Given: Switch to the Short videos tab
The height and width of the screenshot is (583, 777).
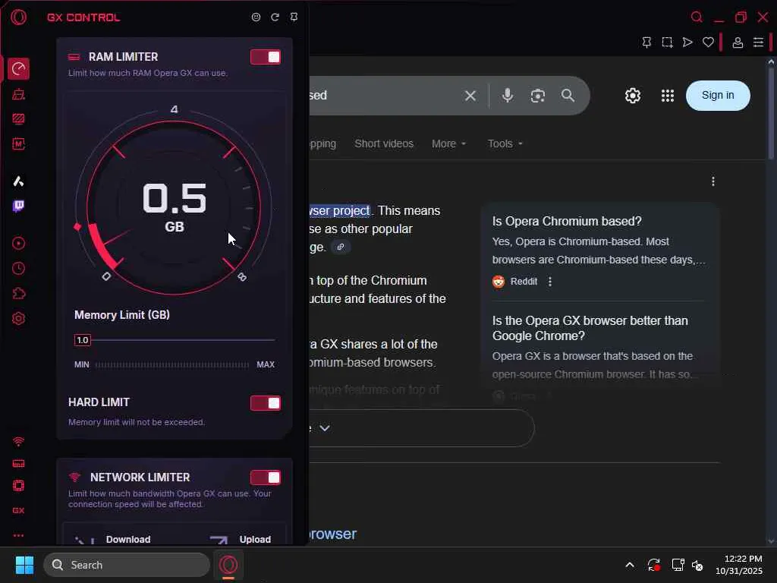Looking at the screenshot, I should (x=384, y=143).
